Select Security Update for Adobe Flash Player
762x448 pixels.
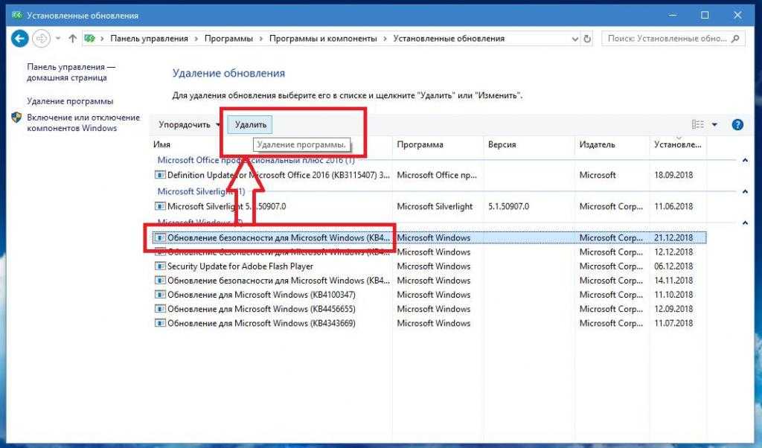[240, 266]
